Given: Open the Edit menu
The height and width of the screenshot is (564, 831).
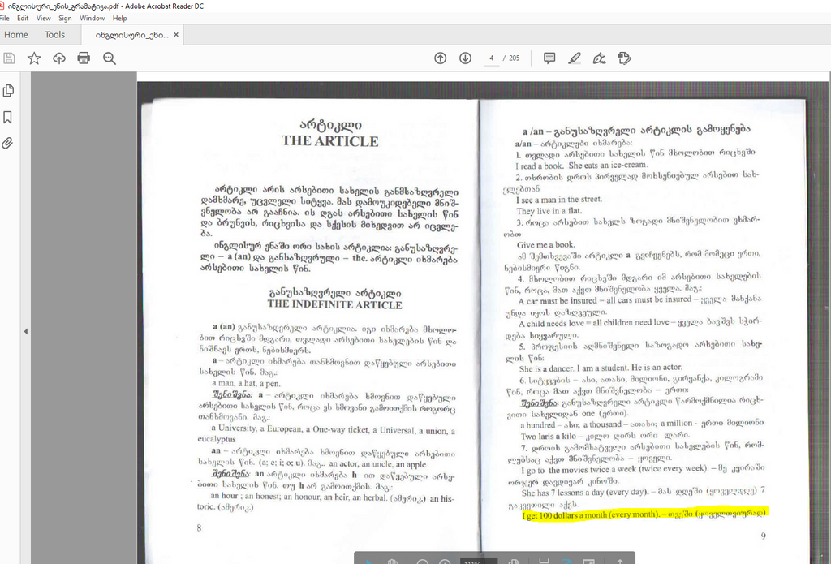Looking at the screenshot, I should [x=23, y=18].
